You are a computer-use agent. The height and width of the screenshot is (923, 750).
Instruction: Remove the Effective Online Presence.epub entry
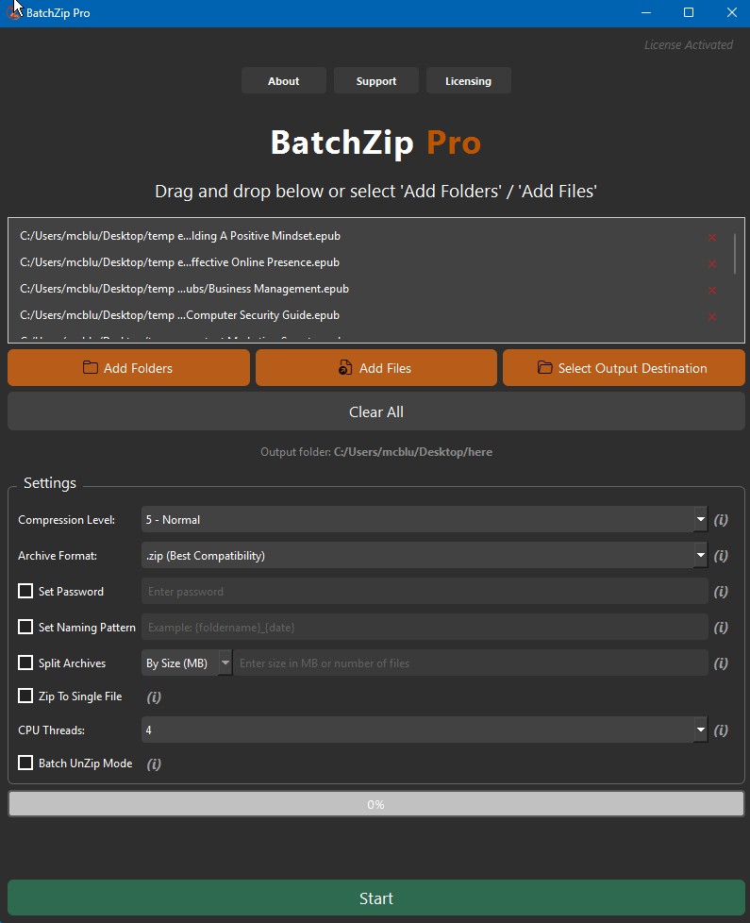click(x=711, y=263)
